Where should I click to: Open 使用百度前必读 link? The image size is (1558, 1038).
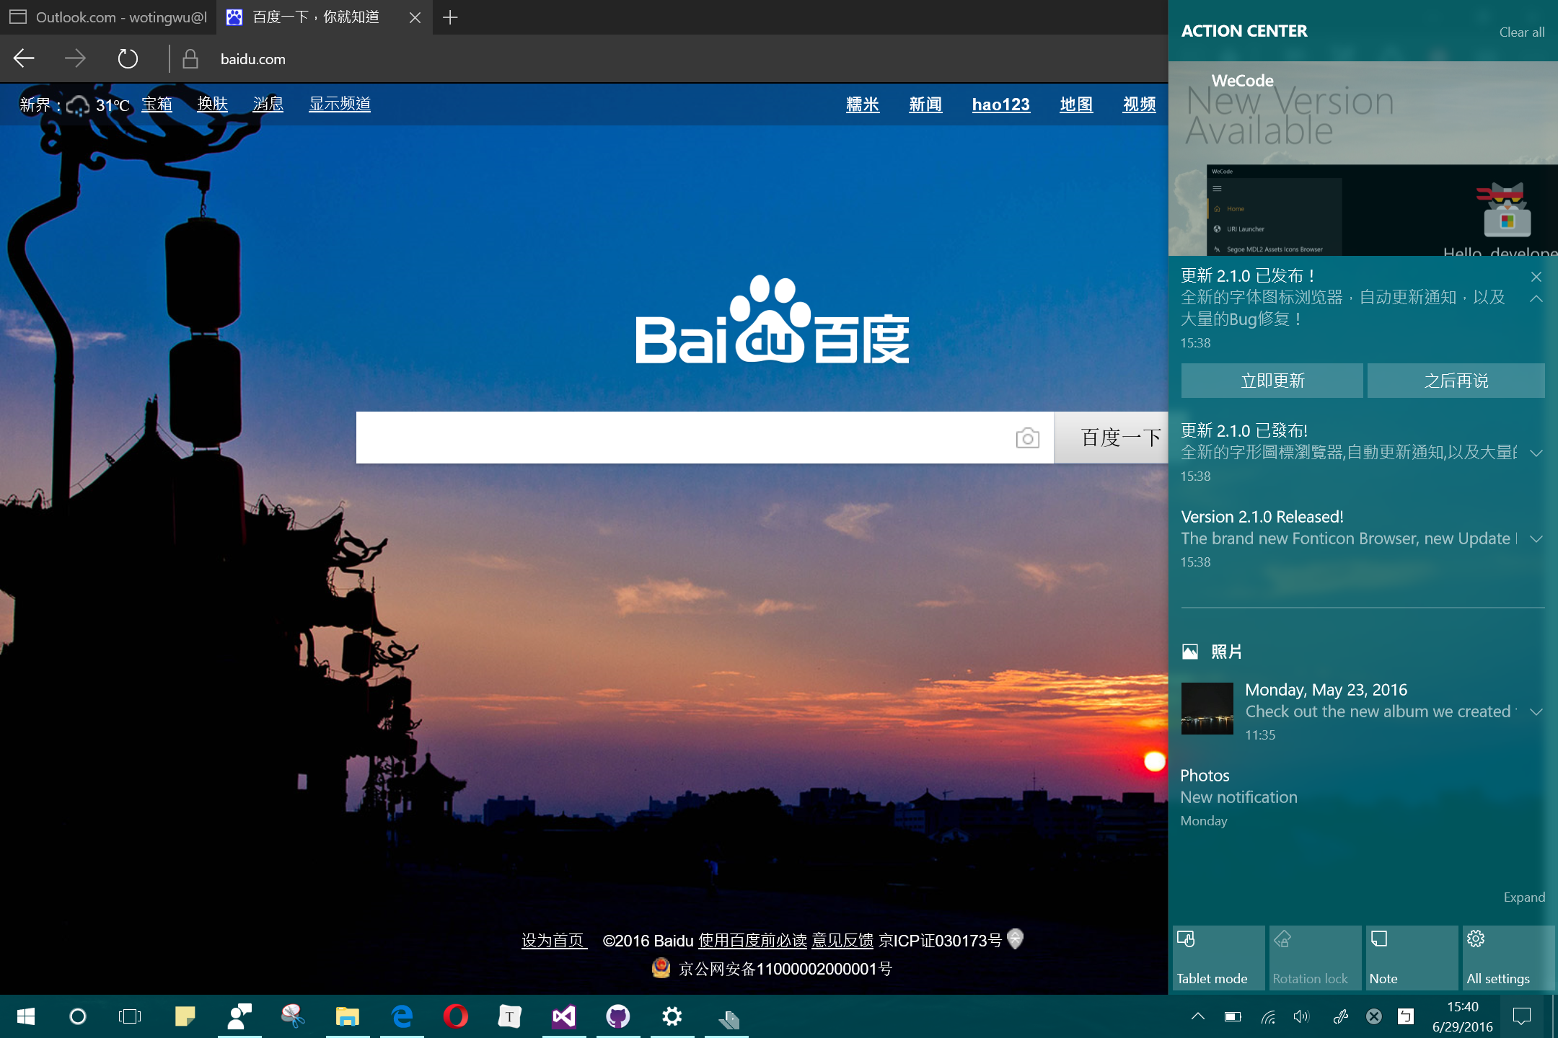click(752, 941)
